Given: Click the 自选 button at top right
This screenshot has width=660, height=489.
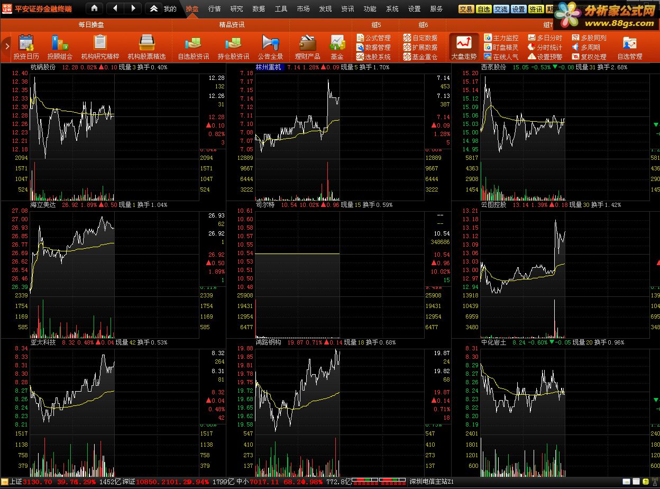Looking at the screenshot, I should [x=483, y=9].
